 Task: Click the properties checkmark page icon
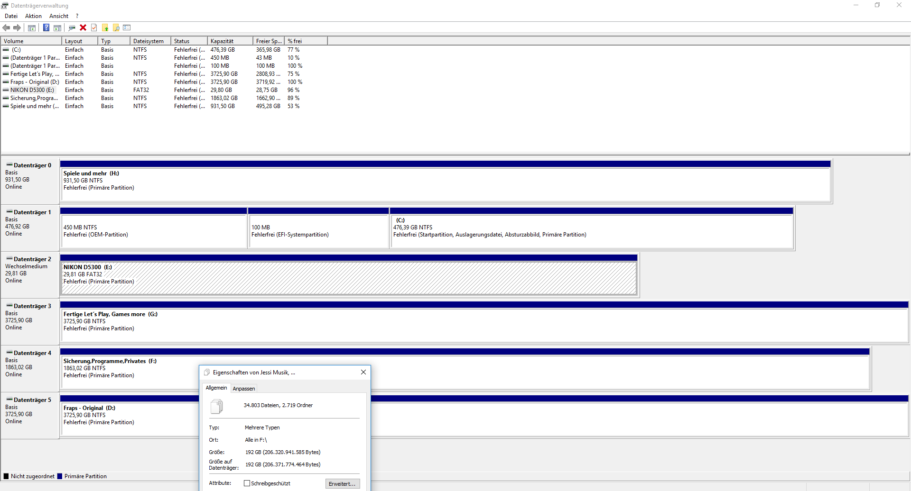tap(94, 27)
